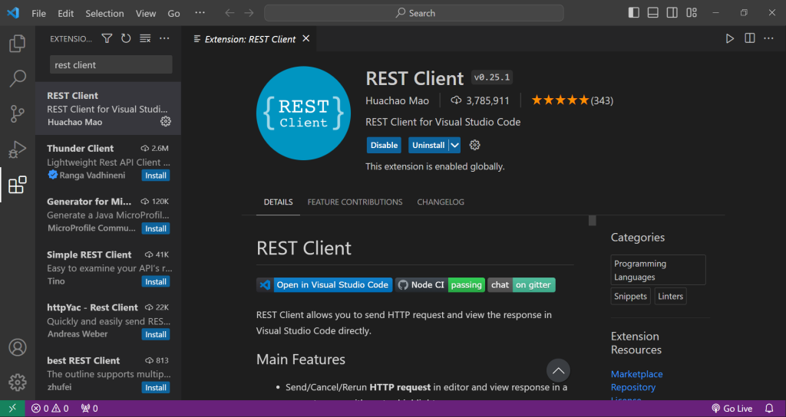The height and width of the screenshot is (417, 786).
Task: Install httpYac - Rest Client extension
Action: (x=156, y=334)
